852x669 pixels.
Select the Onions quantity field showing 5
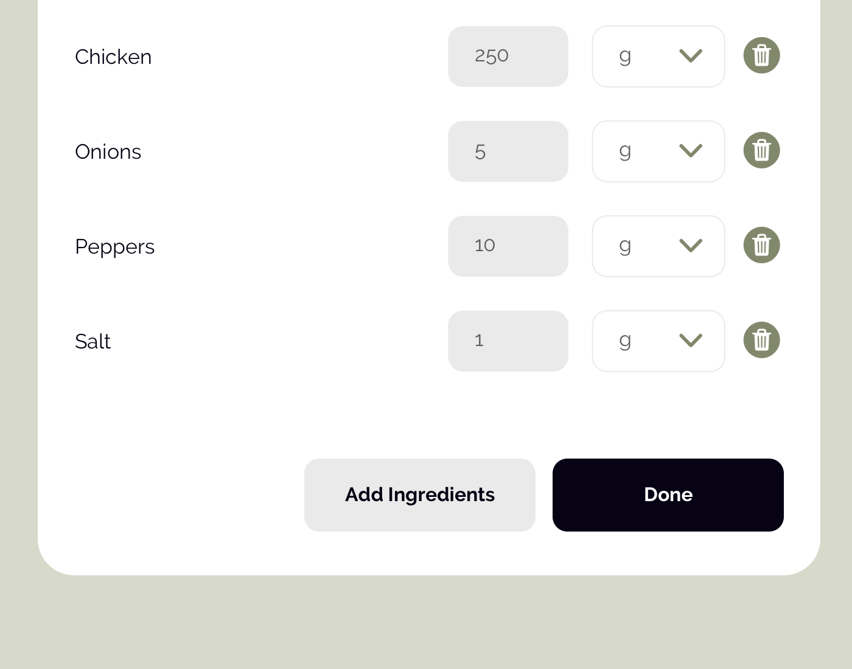click(x=508, y=151)
